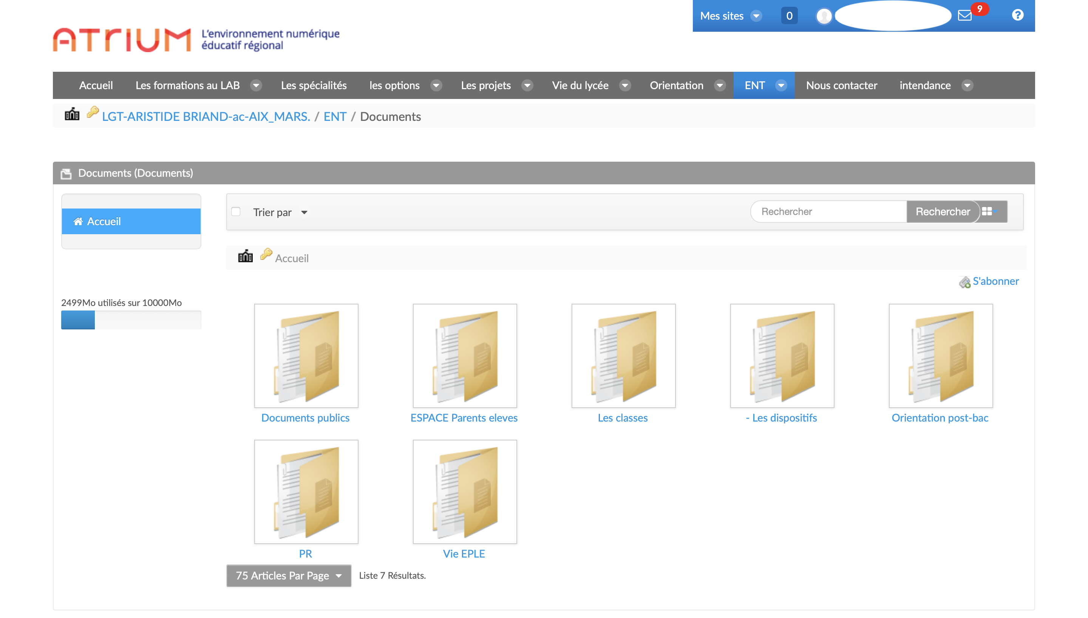1088x618 pixels.
Task: Open the 75 Articles Par Page dropdown
Action: tap(289, 576)
